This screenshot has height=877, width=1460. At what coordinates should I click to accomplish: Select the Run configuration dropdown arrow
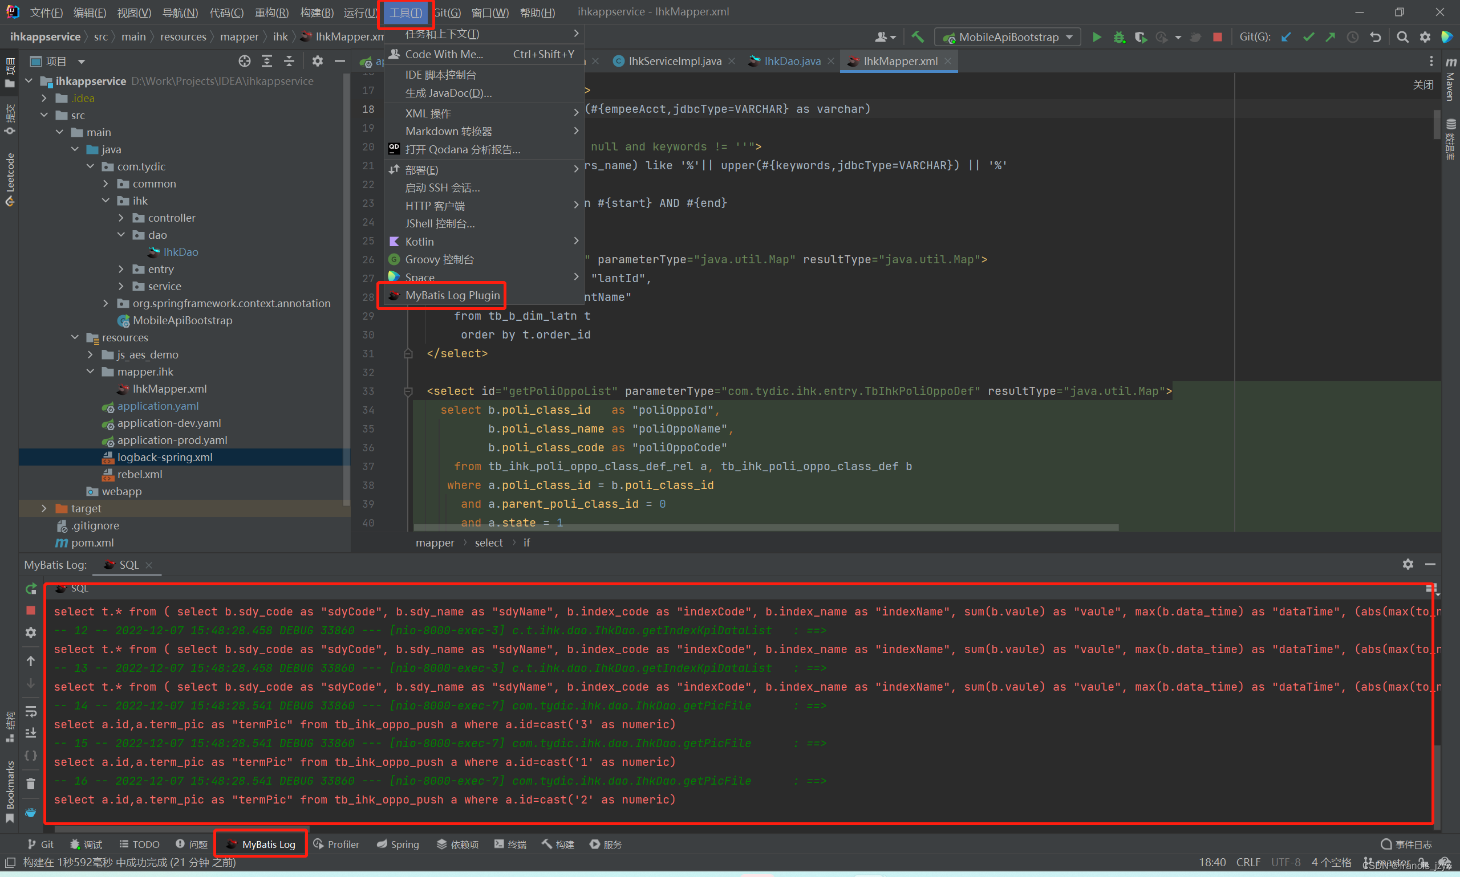pos(1073,38)
